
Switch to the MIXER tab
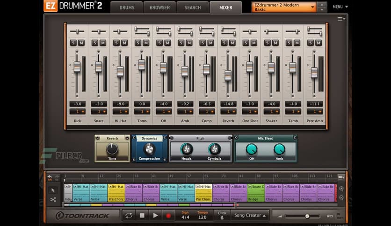click(x=226, y=7)
